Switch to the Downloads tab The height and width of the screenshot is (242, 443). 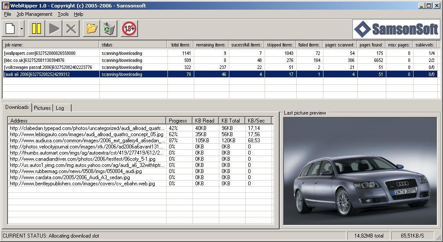click(17, 107)
